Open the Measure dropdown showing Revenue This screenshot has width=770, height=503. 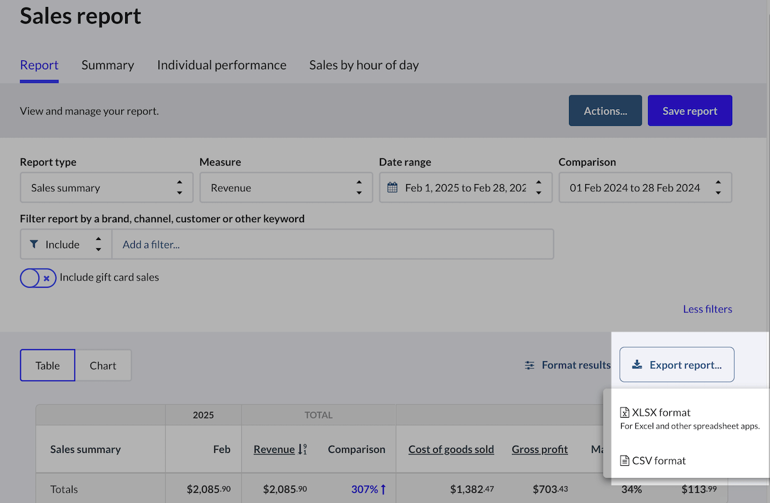pos(286,188)
